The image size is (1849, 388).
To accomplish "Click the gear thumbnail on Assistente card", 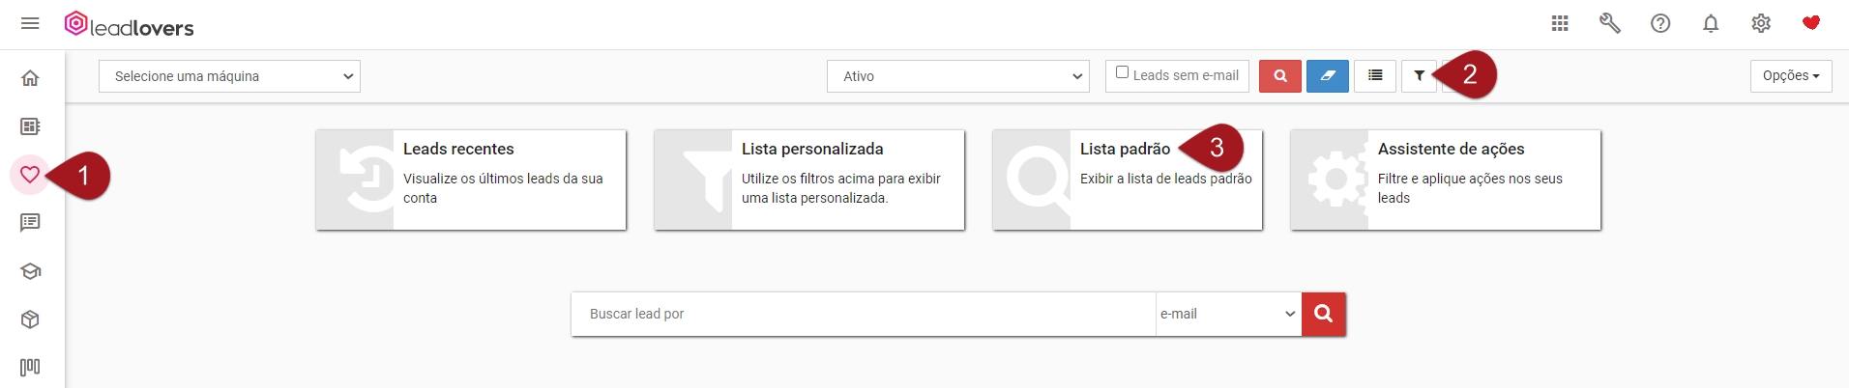I will [x=1330, y=180].
